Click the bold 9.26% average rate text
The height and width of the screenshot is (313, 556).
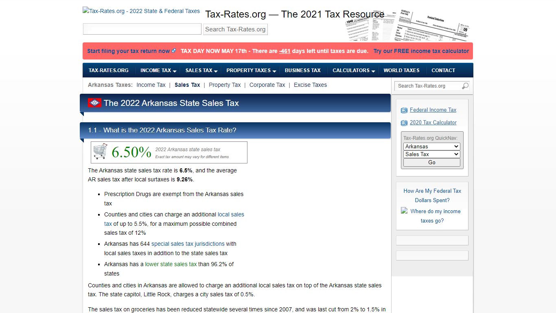pyautogui.click(x=185, y=179)
